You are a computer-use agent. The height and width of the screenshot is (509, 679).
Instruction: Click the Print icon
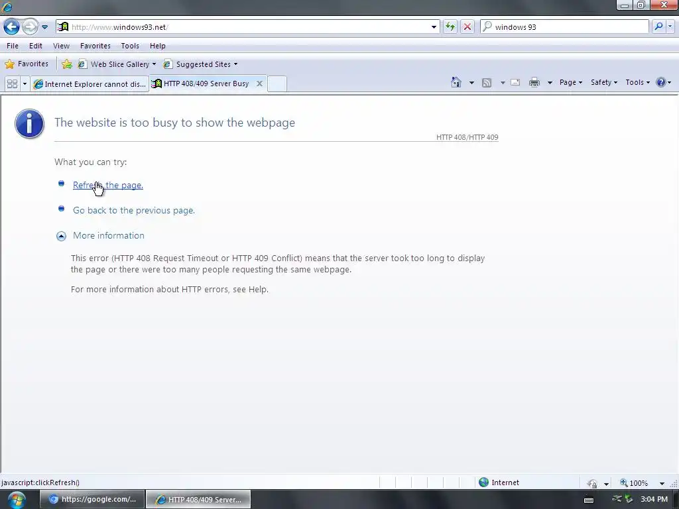534,82
